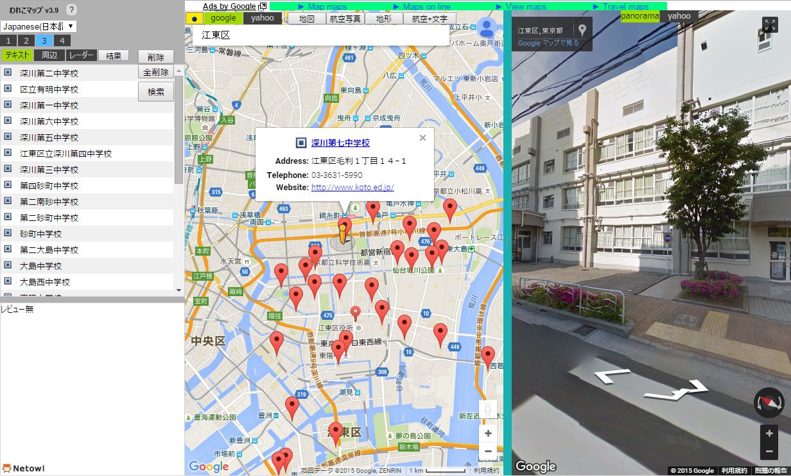Viewport: 791px width, 476px height.
Task: Select the 航空写真 map type
Action: [345, 19]
